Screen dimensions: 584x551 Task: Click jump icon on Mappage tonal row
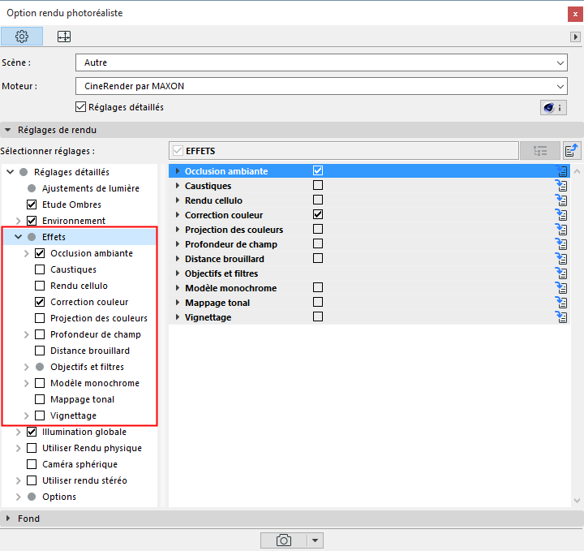click(561, 303)
